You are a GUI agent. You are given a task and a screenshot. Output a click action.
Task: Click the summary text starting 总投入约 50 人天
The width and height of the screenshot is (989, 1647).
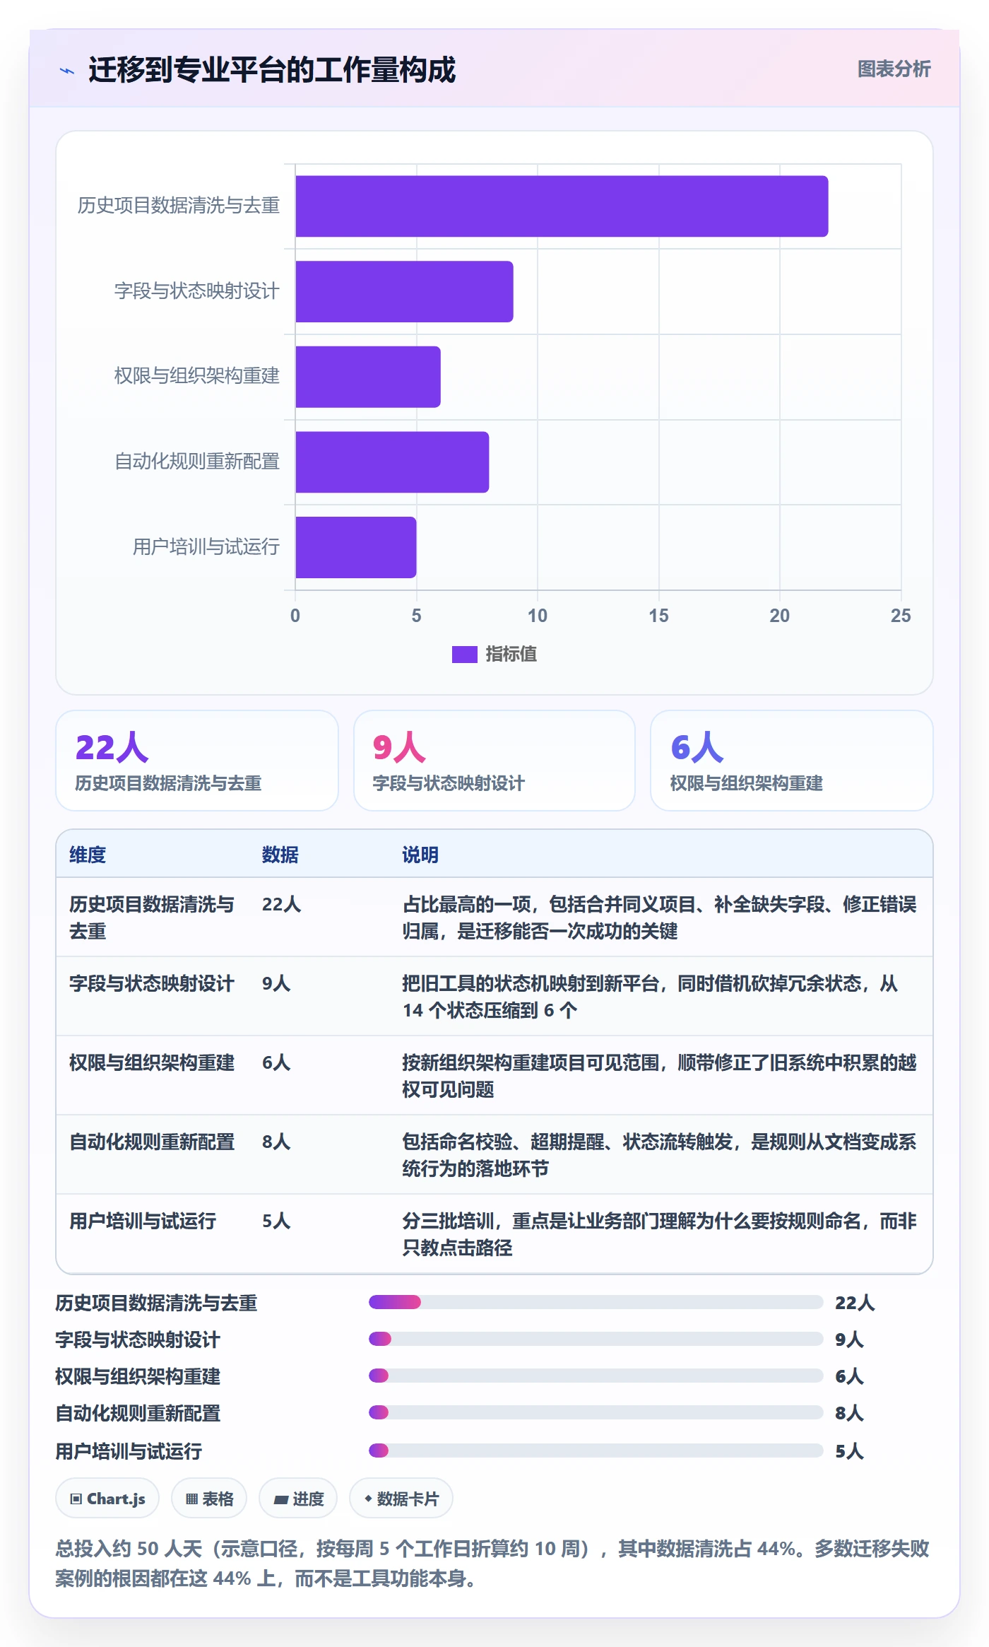click(492, 1563)
